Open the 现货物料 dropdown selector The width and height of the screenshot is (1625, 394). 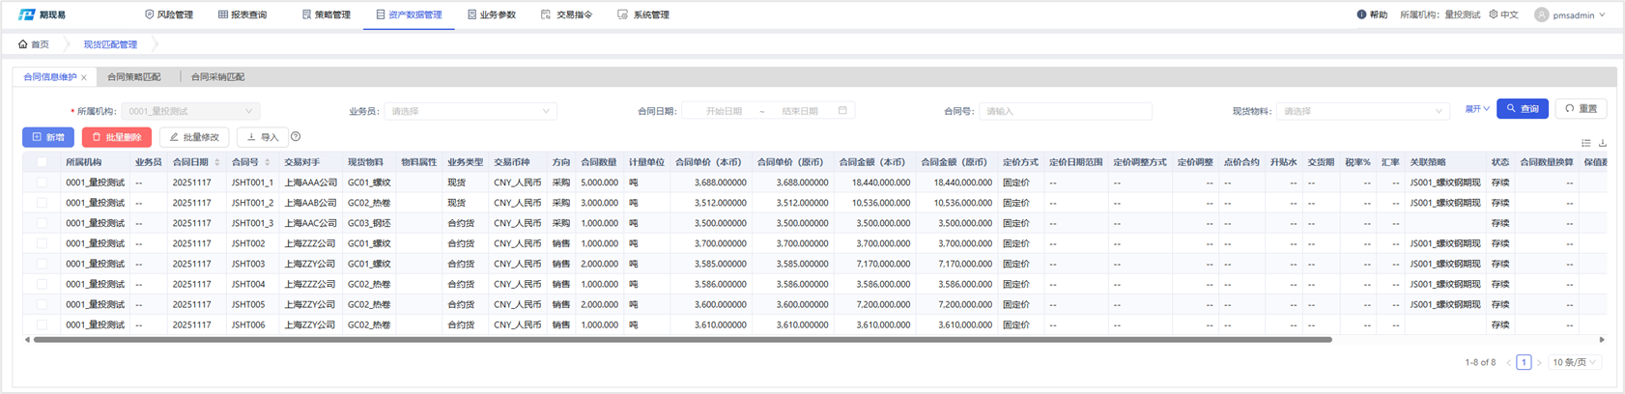[x=1362, y=111]
